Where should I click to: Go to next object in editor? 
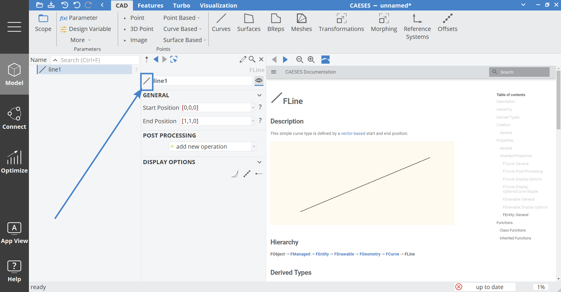[x=165, y=60]
